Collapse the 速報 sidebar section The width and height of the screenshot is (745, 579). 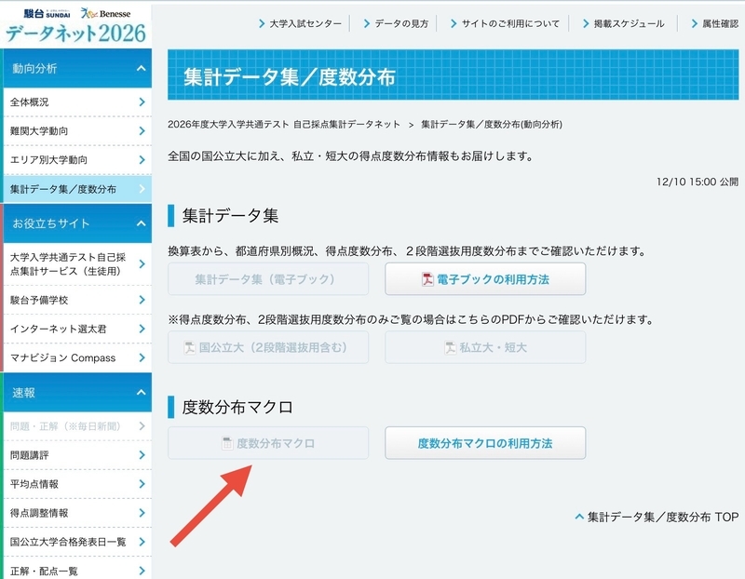click(x=77, y=392)
